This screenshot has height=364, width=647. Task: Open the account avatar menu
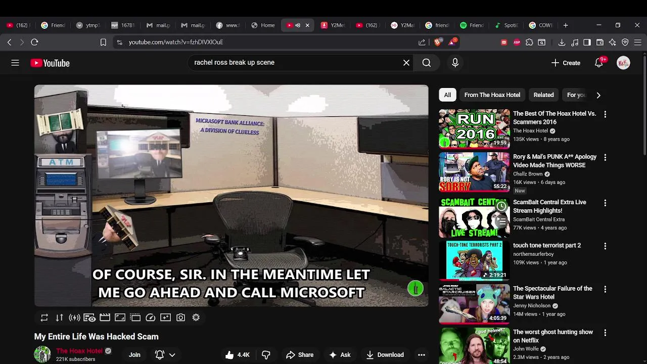(x=623, y=63)
